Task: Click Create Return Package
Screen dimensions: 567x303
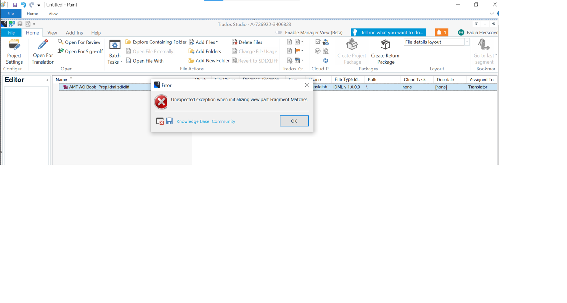Action: click(x=385, y=52)
